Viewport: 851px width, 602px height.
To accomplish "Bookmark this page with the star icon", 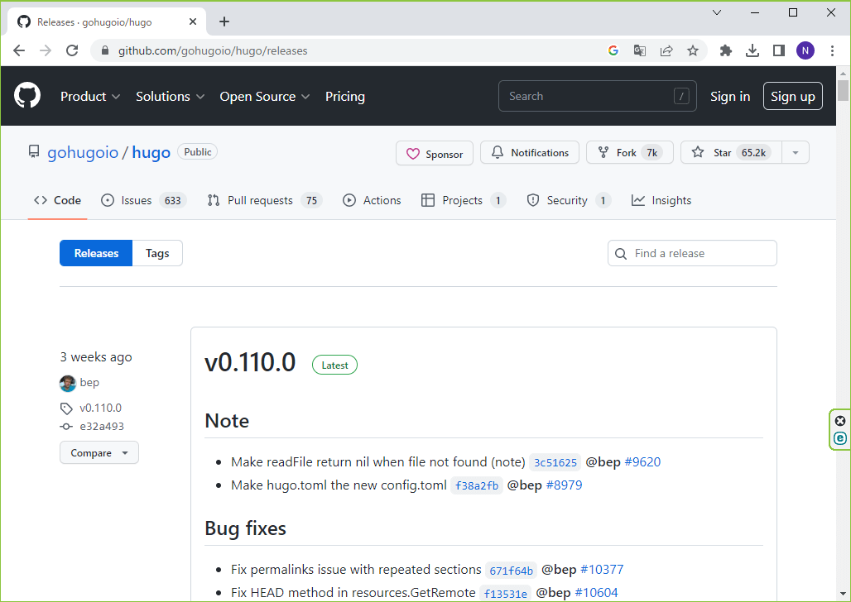I will (693, 50).
